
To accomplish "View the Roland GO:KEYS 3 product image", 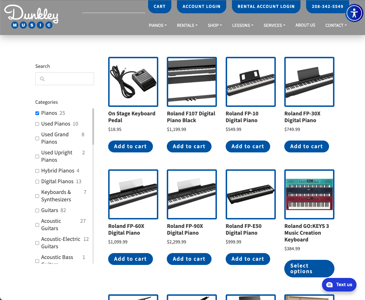I will (x=309, y=195).
